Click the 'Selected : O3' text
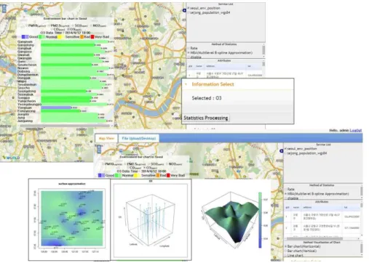The width and height of the screenshot is (369, 263). (207, 98)
